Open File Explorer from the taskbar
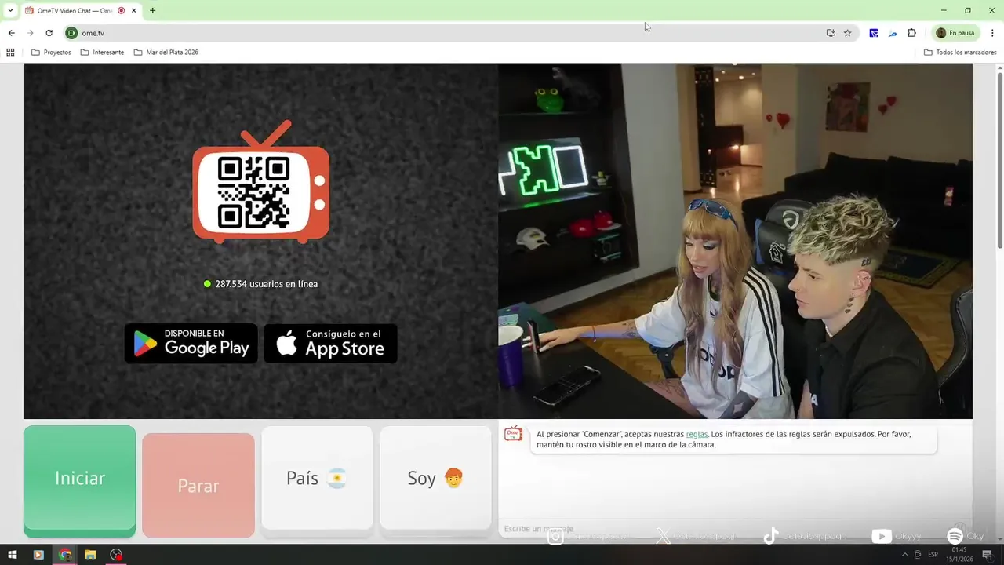The height and width of the screenshot is (565, 1004). click(x=90, y=555)
